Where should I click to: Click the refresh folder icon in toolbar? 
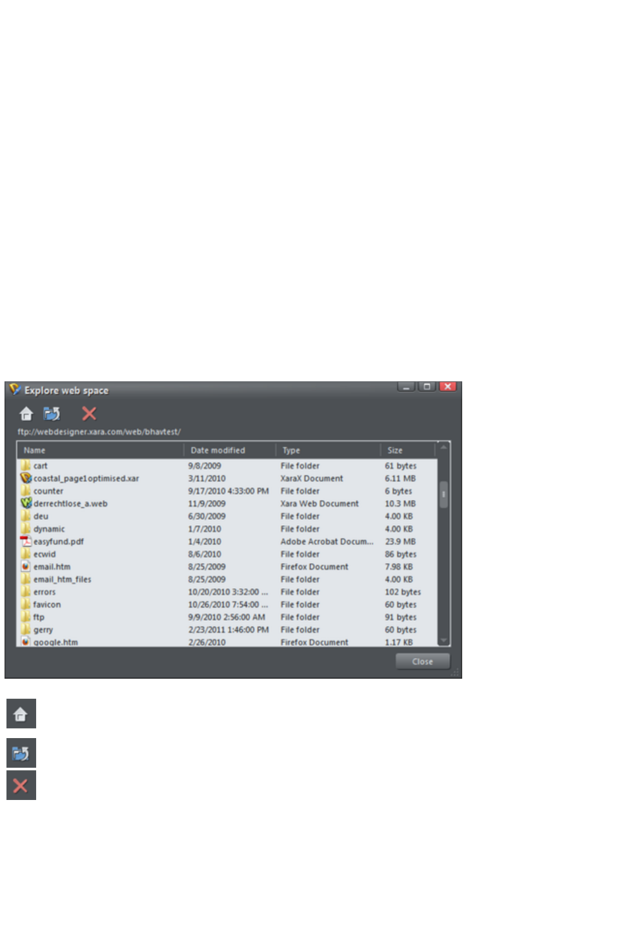coord(52,414)
